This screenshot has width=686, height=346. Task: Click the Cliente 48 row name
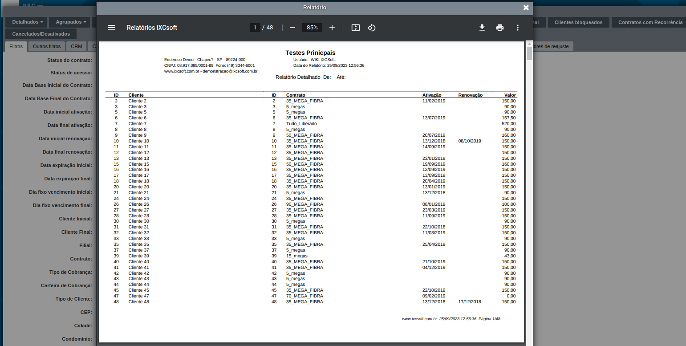click(x=139, y=302)
